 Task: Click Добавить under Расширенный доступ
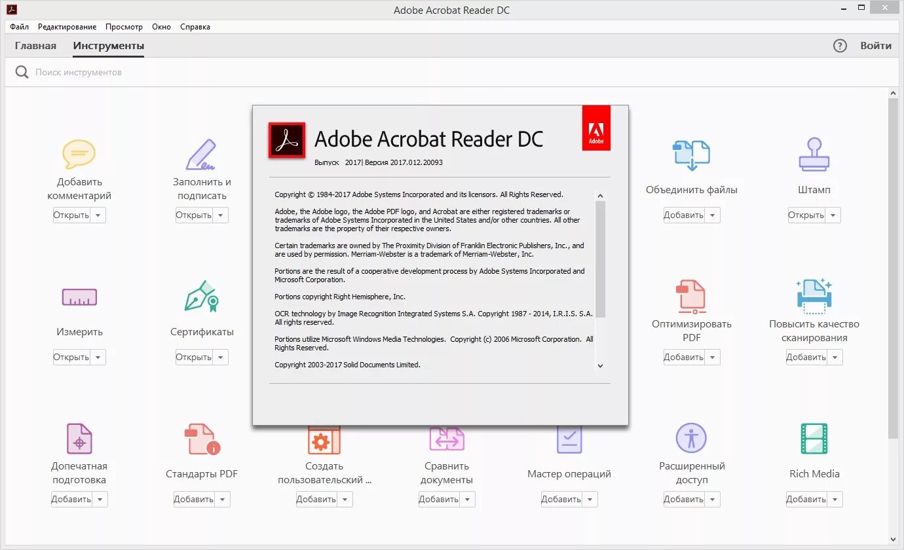coord(684,499)
